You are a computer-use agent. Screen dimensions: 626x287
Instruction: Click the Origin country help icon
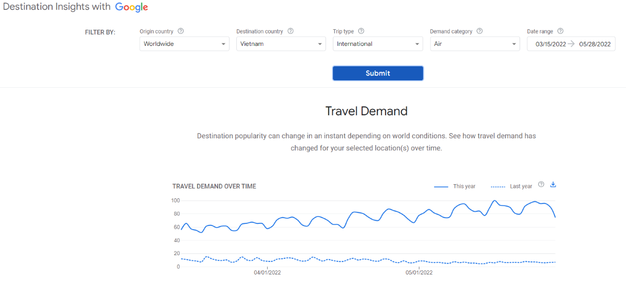tap(180, 31)
